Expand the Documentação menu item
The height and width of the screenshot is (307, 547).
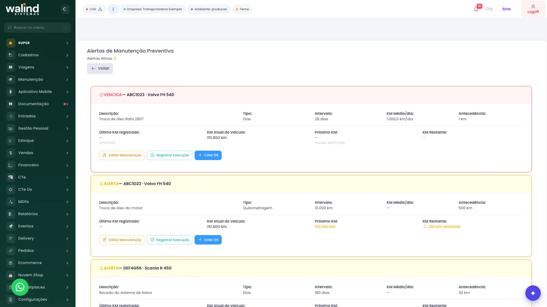tap(38, 104)
